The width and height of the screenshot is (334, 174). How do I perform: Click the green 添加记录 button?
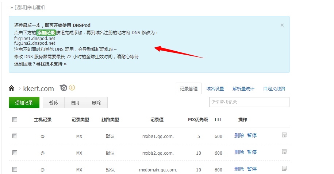point(24,103)
